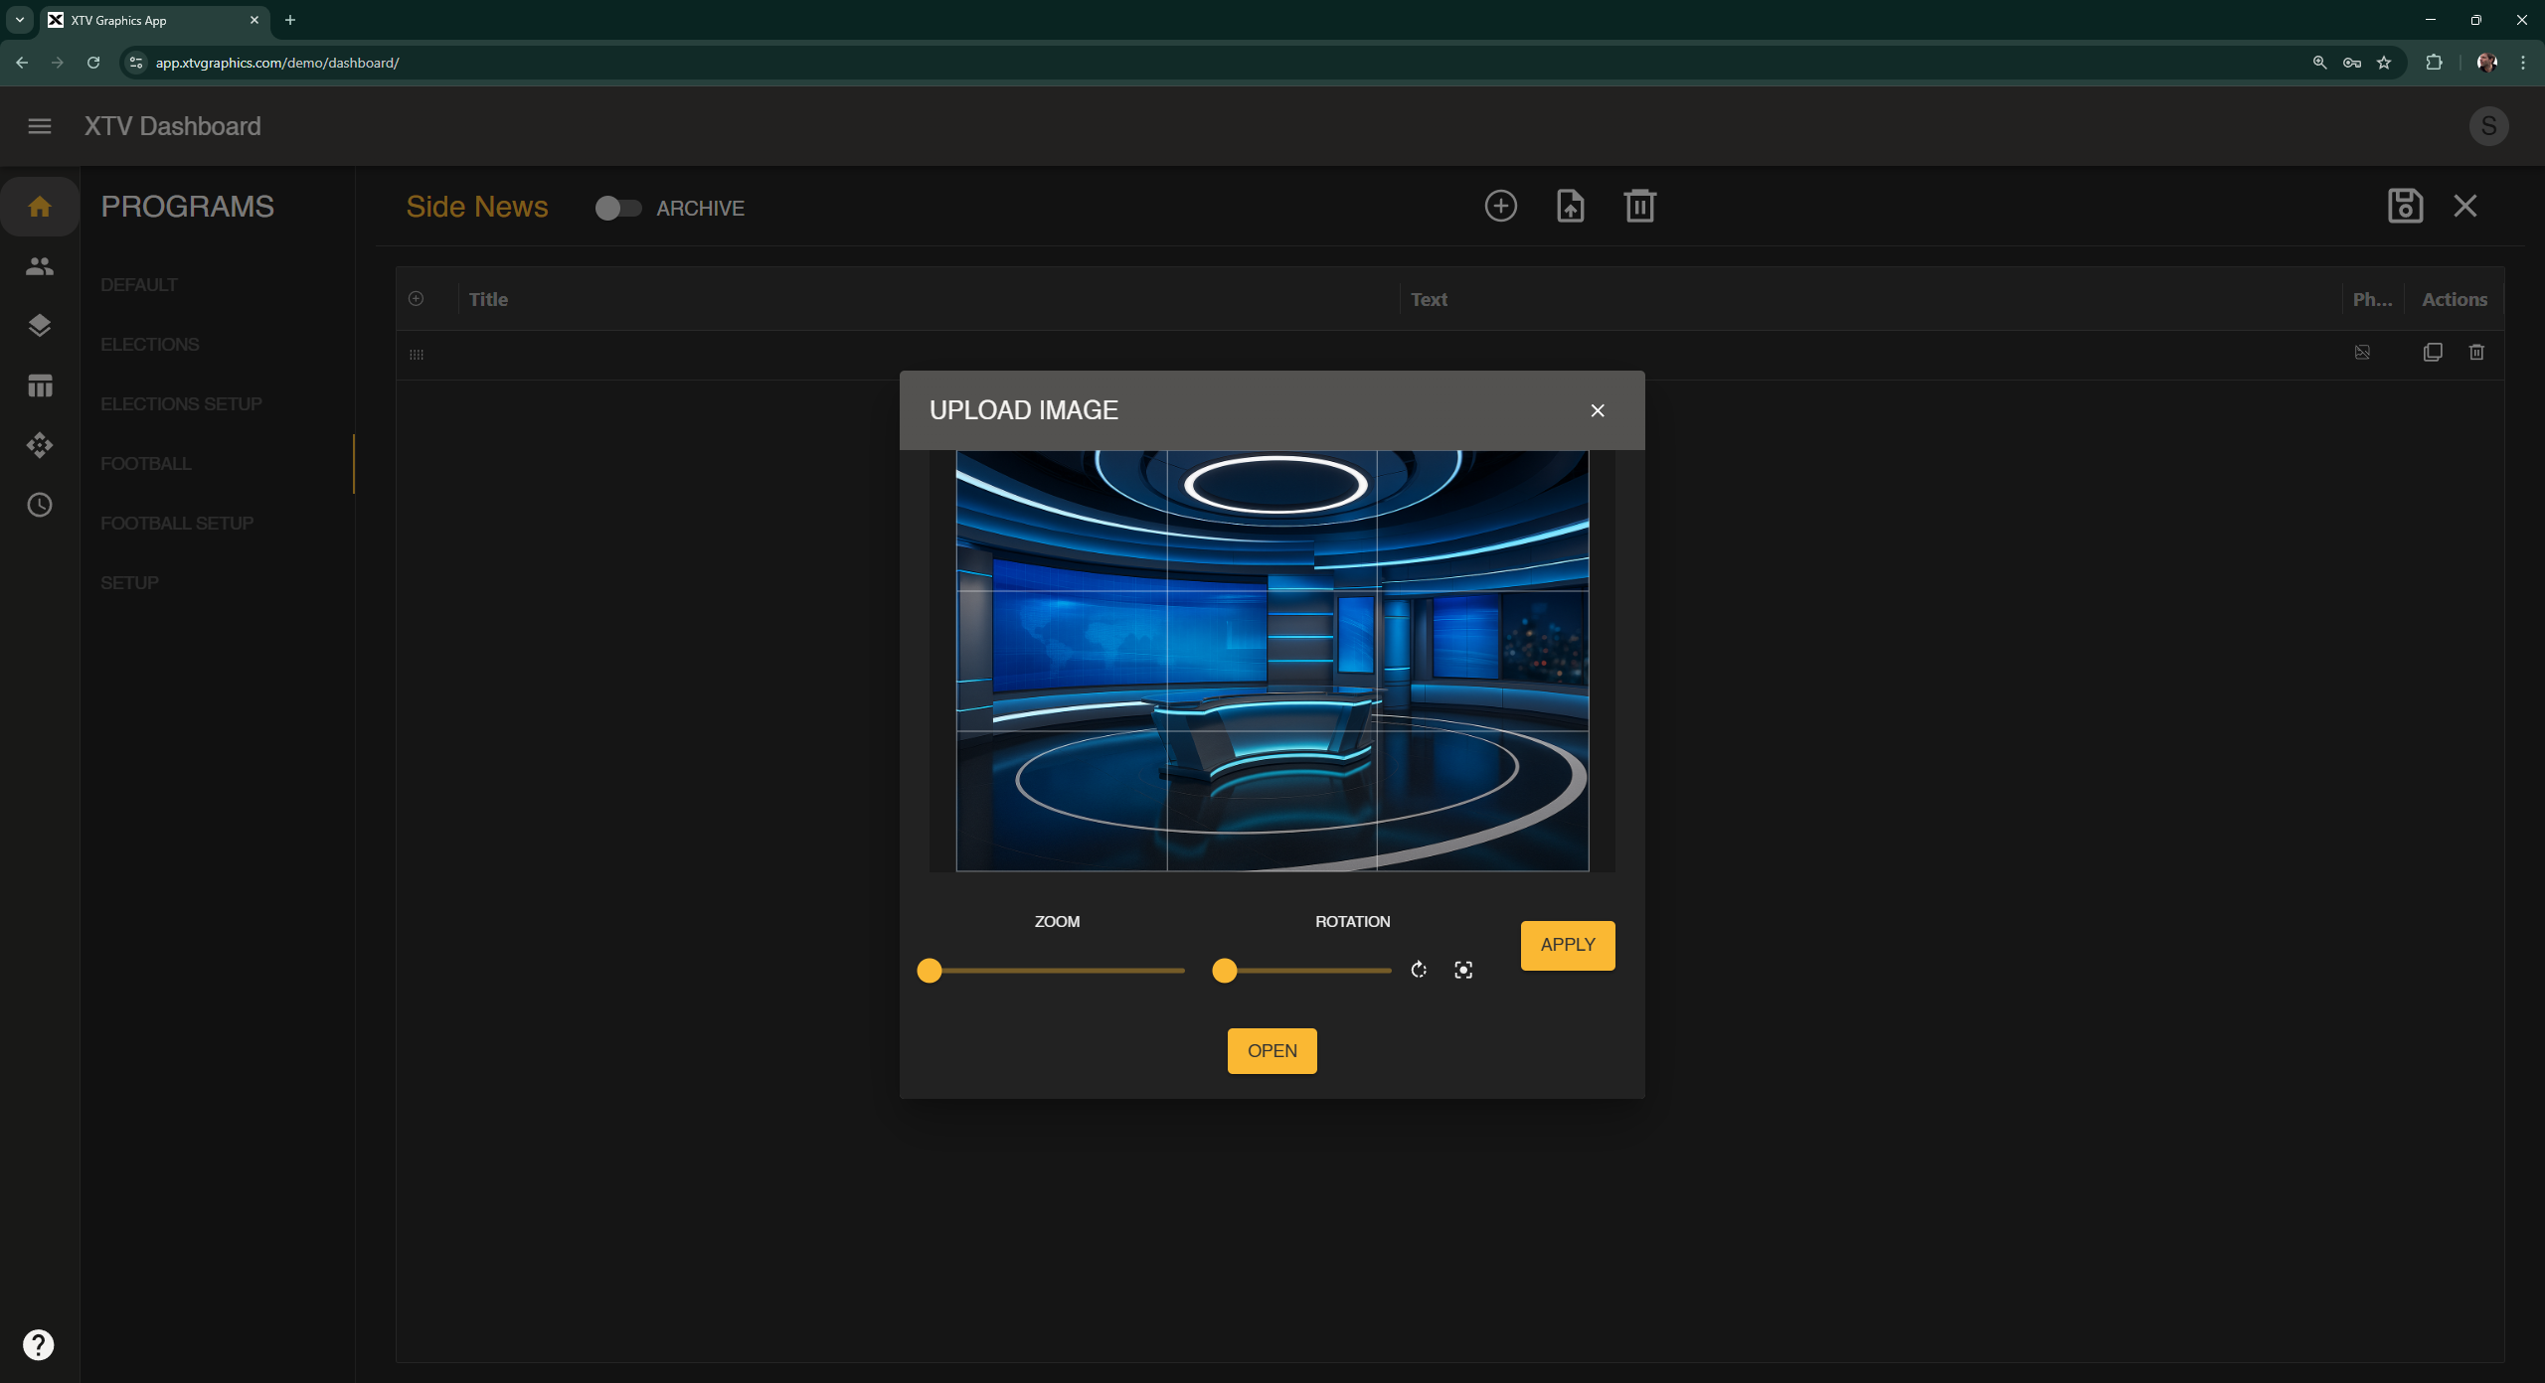Open the schedule clock icon in the sidebar
The width and height of the screenshot is (2545, 1383).
40,505
